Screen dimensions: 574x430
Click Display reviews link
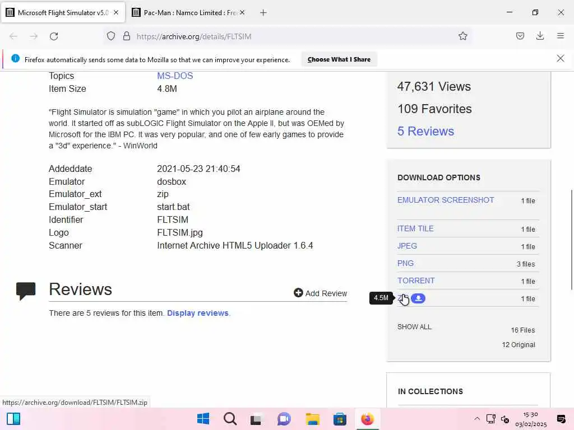pyautogui.click(x=198, y=313)
